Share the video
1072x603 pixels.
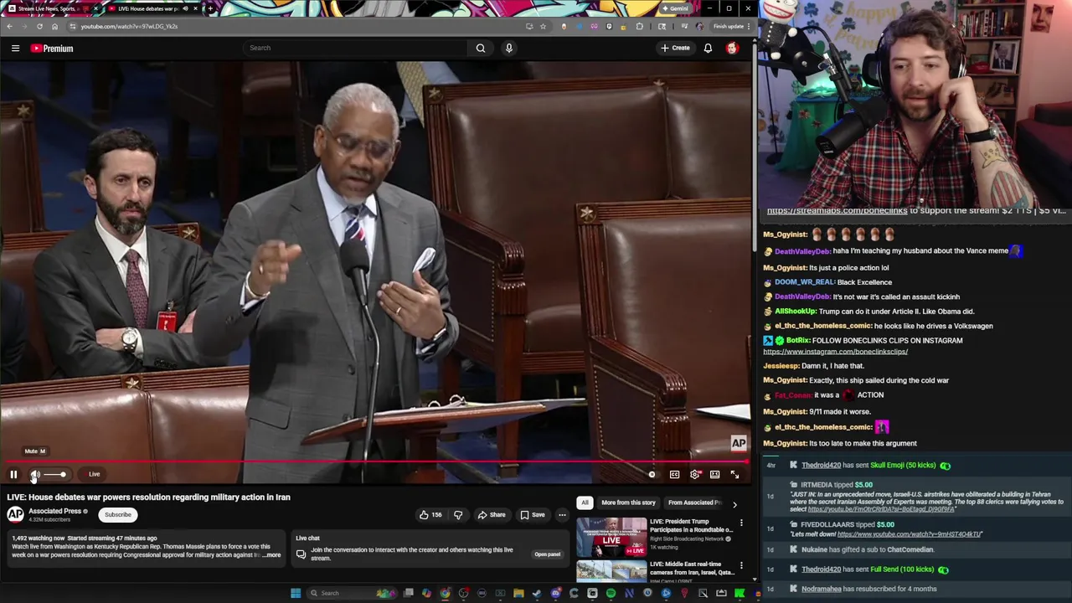492,515
